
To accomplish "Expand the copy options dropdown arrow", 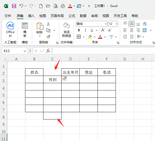I will coord(54,30).
